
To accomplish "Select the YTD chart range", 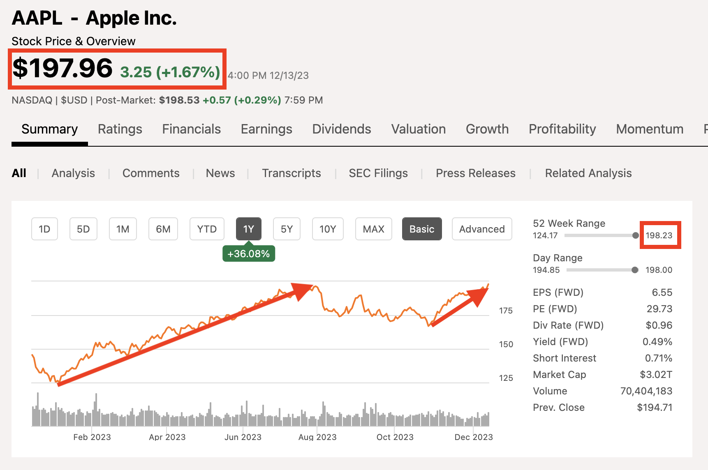I will tap(207, 229).
